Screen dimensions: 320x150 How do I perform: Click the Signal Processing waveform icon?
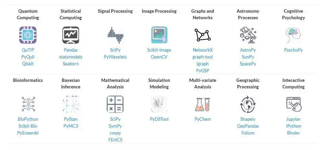pyautogui.click(x=115, y=35)
